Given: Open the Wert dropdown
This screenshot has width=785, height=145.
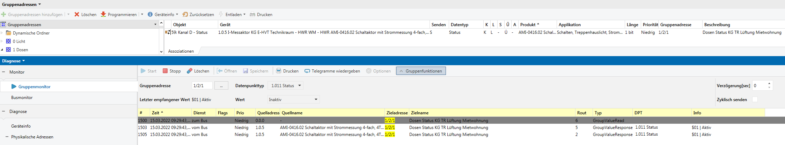Looking at the screenshot, I should tap(293, 100).
